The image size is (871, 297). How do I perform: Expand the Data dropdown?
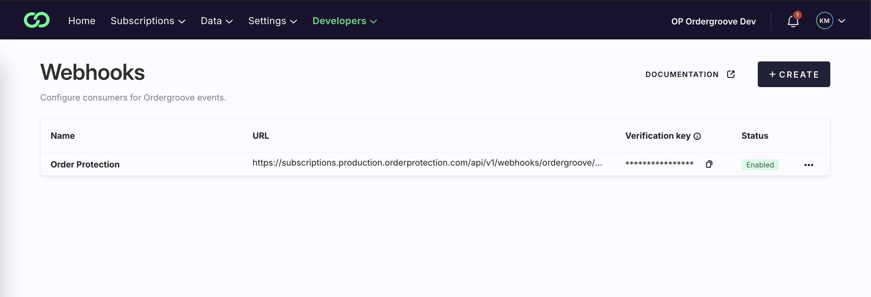pos(216,20)
